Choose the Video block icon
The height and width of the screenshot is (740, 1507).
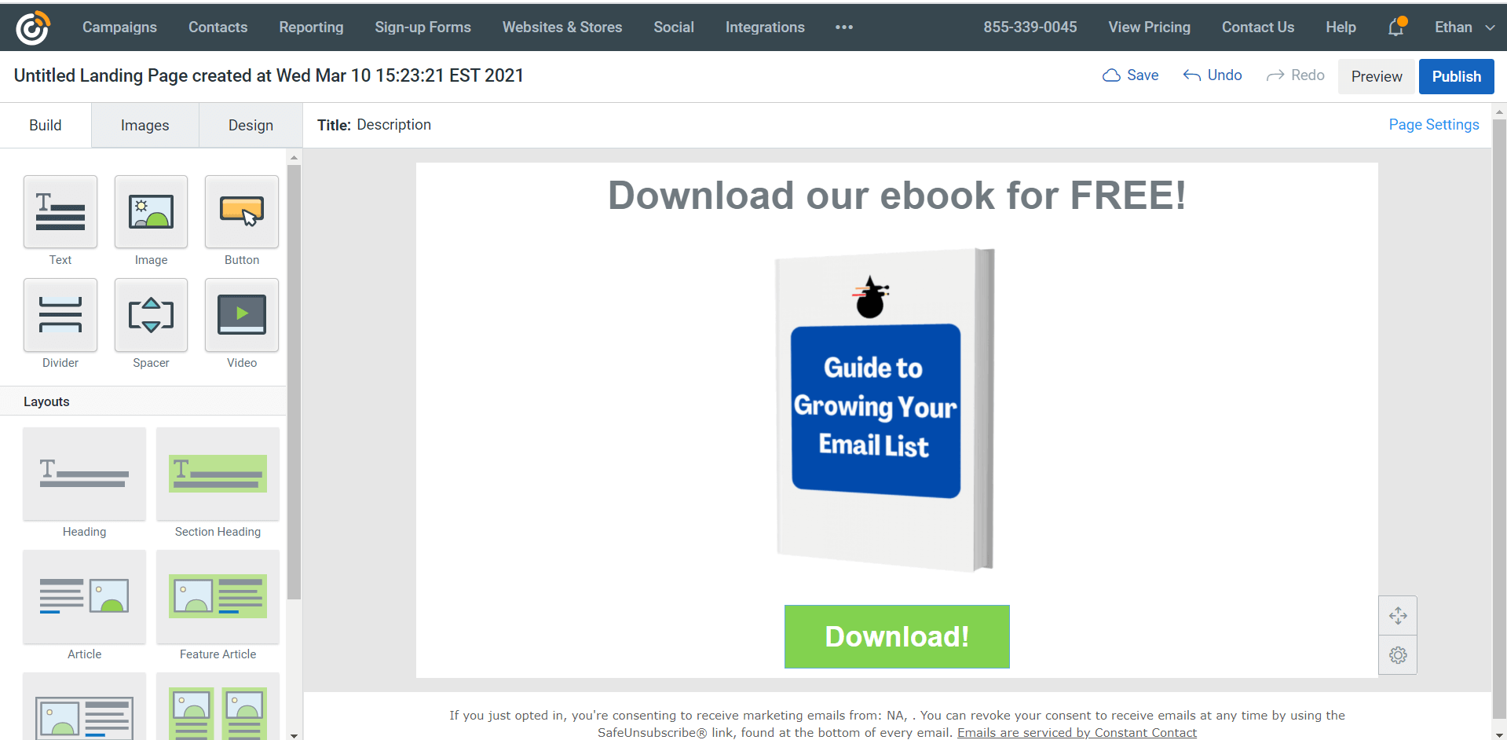tap(242, 315)
